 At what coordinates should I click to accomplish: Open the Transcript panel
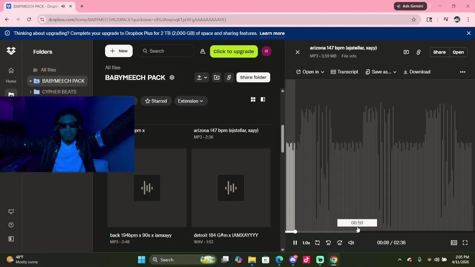[344, 72]
